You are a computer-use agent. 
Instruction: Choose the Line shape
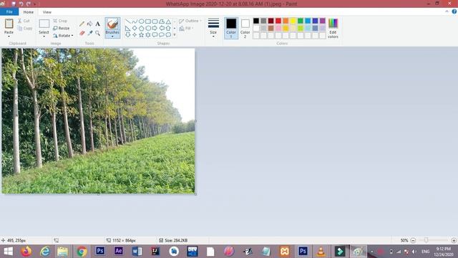click(x=127, y=21)
